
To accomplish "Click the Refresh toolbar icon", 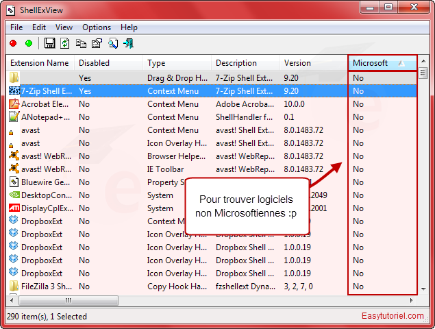I will 65,43.
